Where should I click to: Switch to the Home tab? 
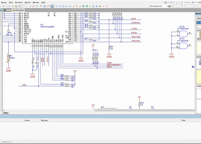point(7,10)
